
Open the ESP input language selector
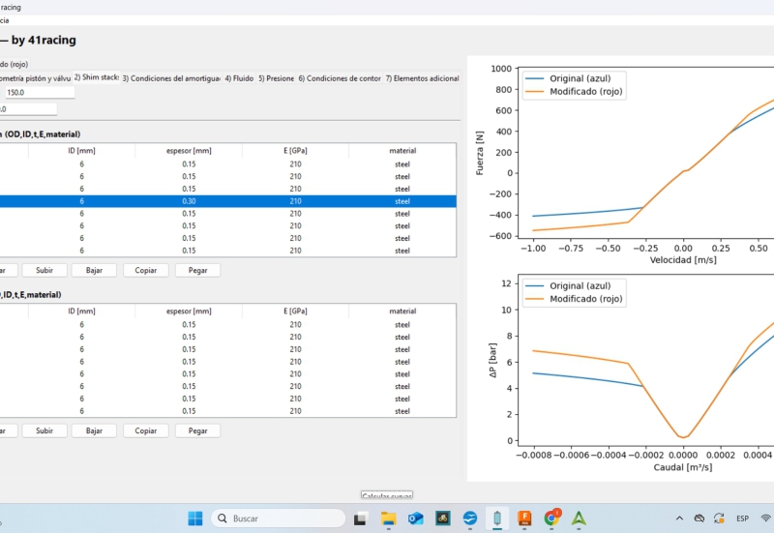pyautogui.click(x=742, y=518)
